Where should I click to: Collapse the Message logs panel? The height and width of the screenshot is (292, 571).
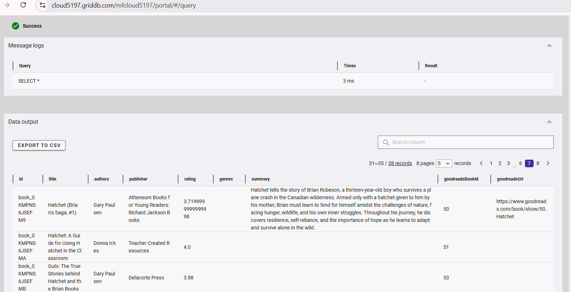point(549,46)
